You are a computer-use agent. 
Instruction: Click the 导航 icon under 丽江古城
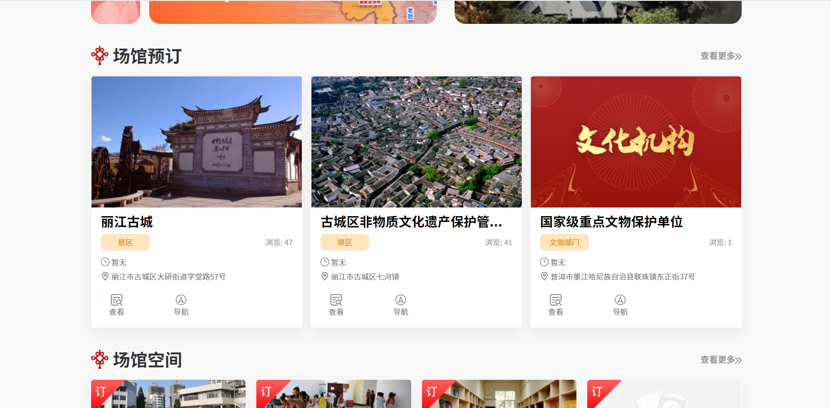pos(181,300)
